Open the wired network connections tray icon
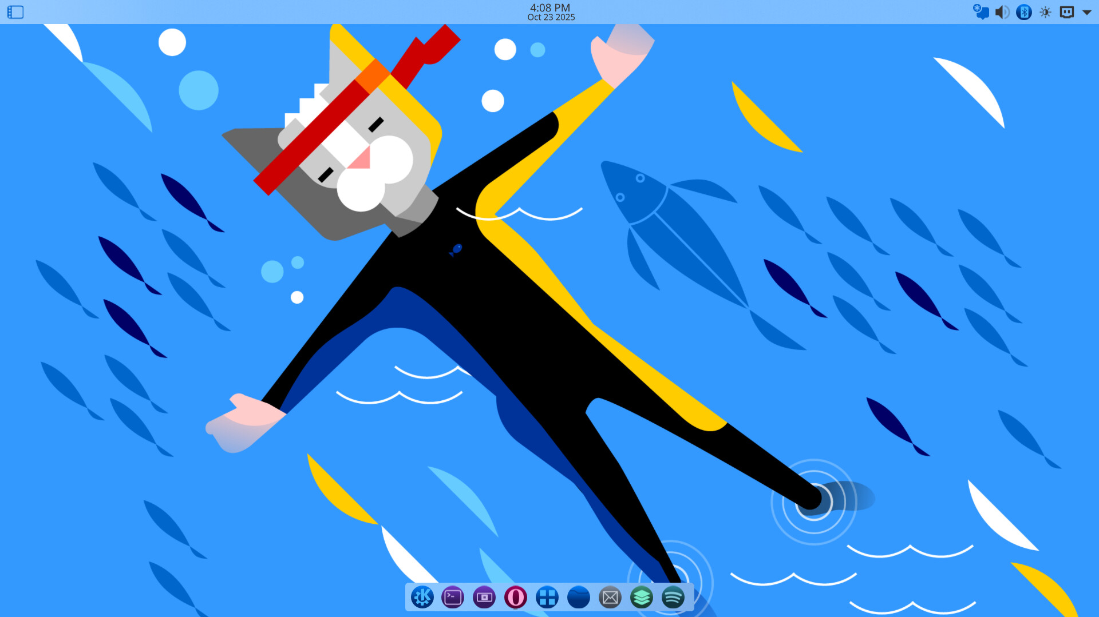This screenshot has width=1099, height=617. (x=1066, y=12)
